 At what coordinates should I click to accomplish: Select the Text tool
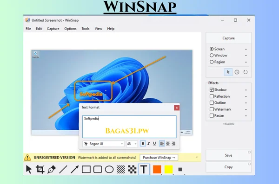[144, 169]
